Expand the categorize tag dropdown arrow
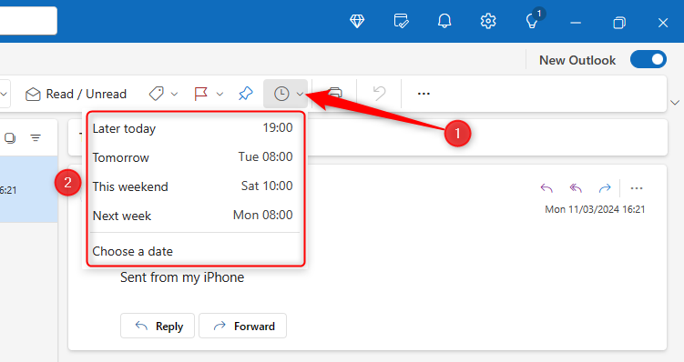Image resolution: width=684 pixels, height=362 pixels. click(174, 94)
